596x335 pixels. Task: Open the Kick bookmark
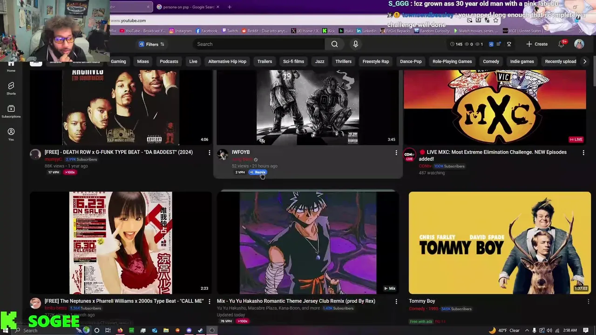(x=328, y=31)
